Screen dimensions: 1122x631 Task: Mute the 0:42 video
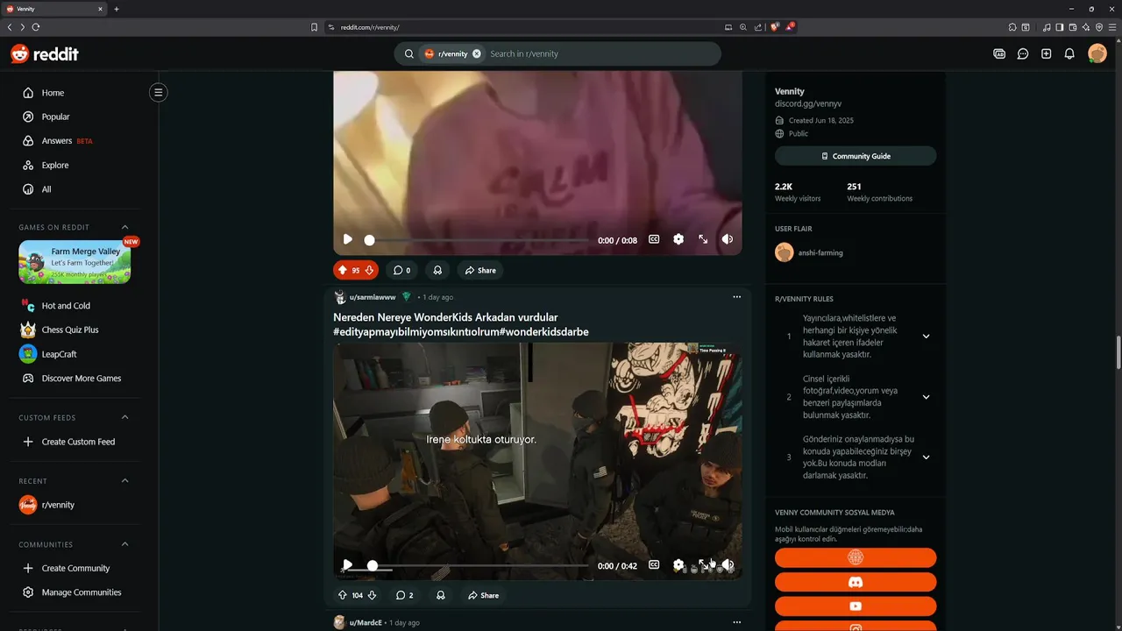pyautogui.click(x=728, y=565)
